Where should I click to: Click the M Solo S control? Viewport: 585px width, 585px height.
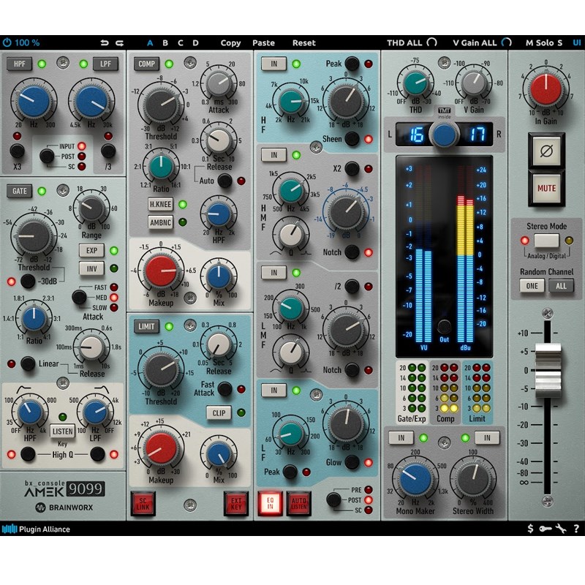543,43
